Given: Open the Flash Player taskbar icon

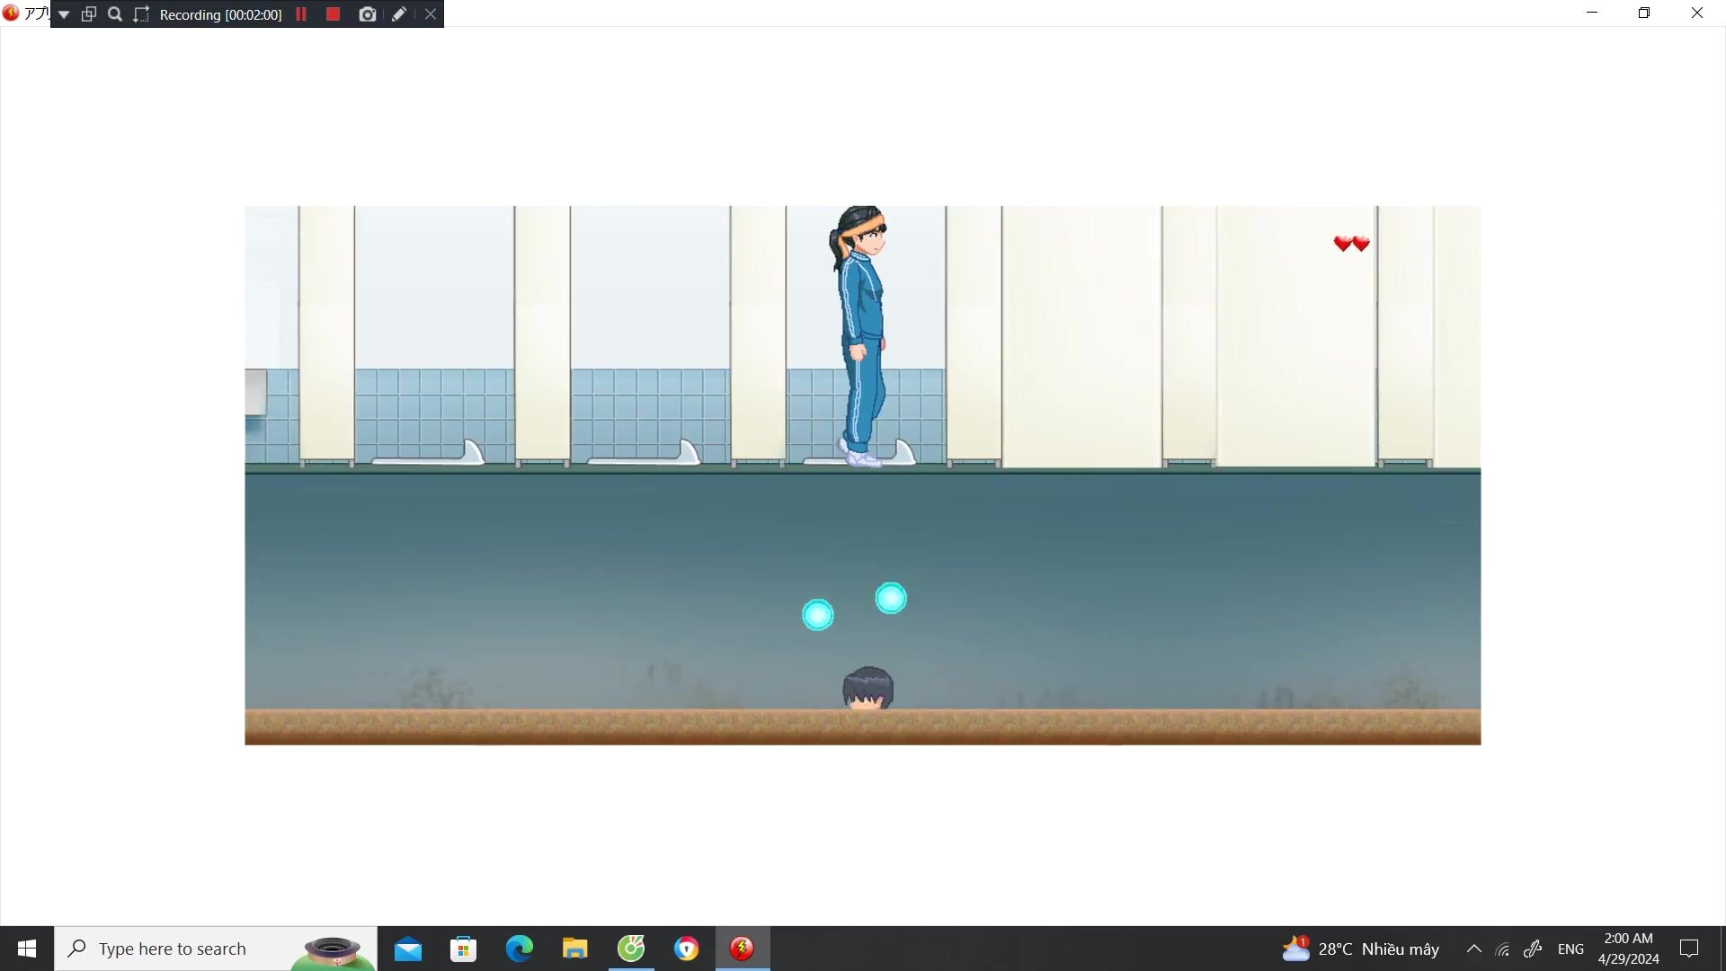Looking at the screenshot, I should (742, 949).
